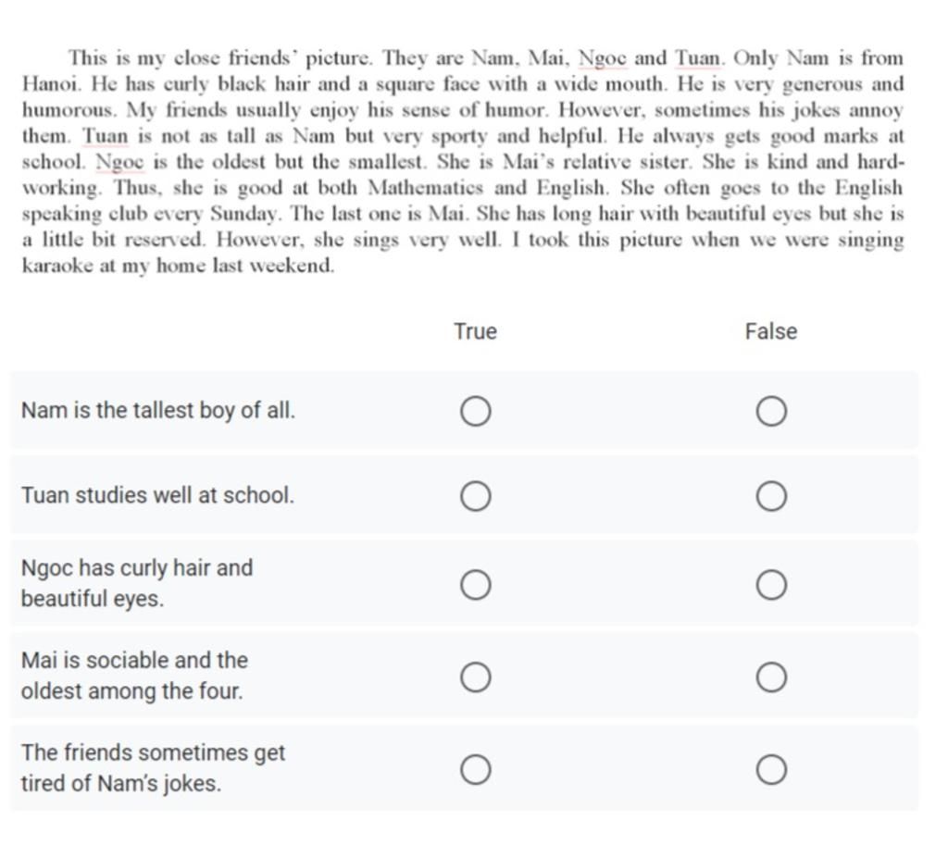Click the 'Tuan studies well at school.' statement
The width and height of the screenshot is (948, 845).
click(x=157, y=495)
